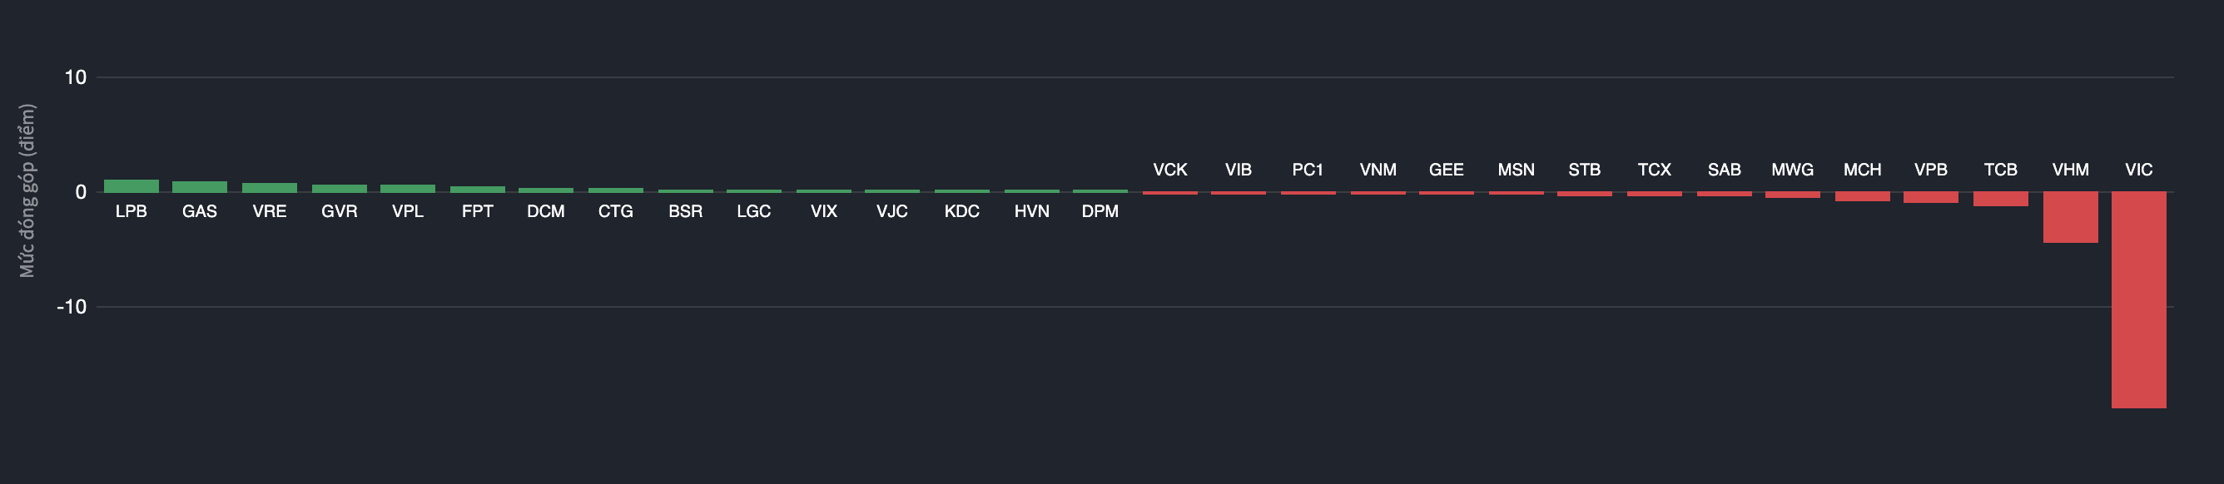Viewport: 2224px width, 484px height.
Task: Click the large red VIC bar
Action: [2137, 299]
